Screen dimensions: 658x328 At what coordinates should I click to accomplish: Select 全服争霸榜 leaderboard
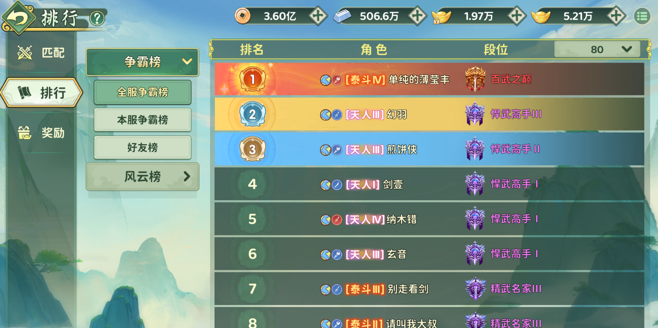point(142,92)
